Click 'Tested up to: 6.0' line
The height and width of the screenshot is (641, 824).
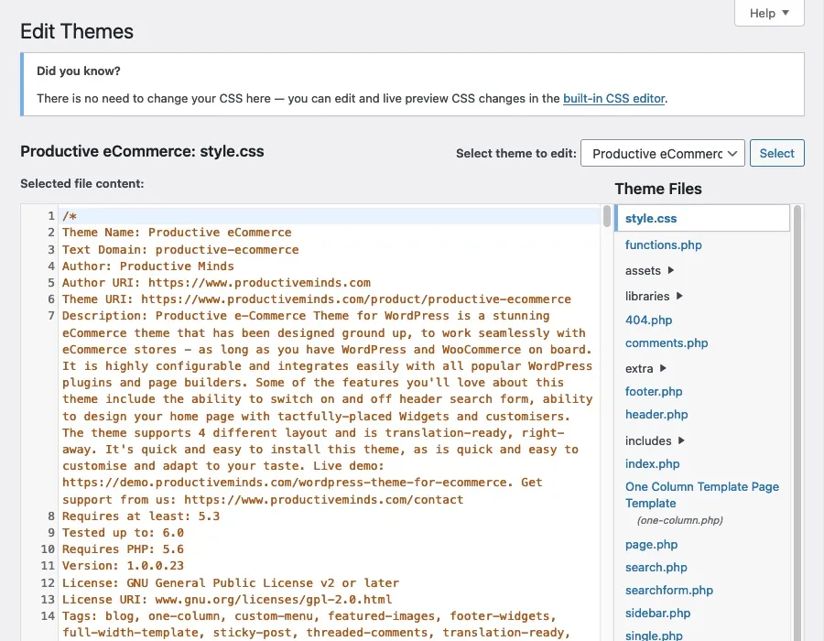(123, 533)
